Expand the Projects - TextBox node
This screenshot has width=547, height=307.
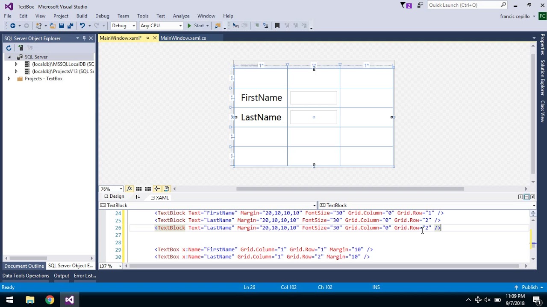[x=9, y=78]
